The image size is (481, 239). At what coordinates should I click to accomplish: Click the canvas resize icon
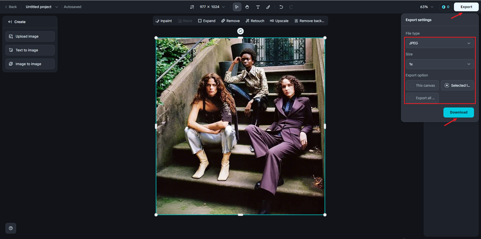pyautogui.click(x=192, y=7)
